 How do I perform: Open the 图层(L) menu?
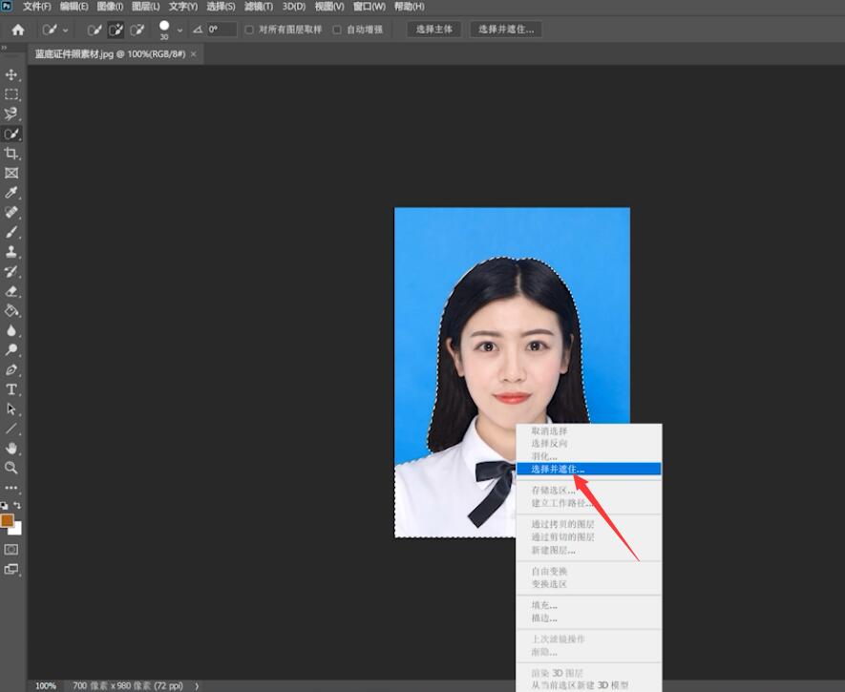click(146, 7)
